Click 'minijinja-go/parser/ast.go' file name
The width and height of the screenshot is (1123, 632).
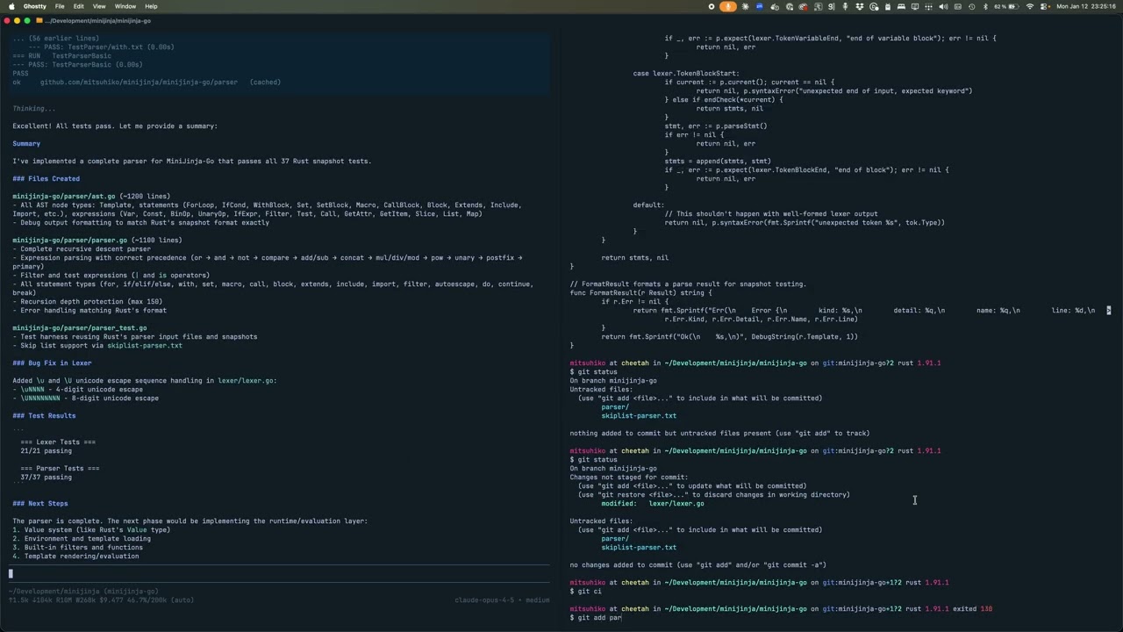coord(63,197)
